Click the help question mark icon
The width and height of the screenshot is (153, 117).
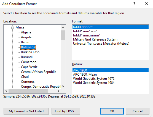(134, 4)
